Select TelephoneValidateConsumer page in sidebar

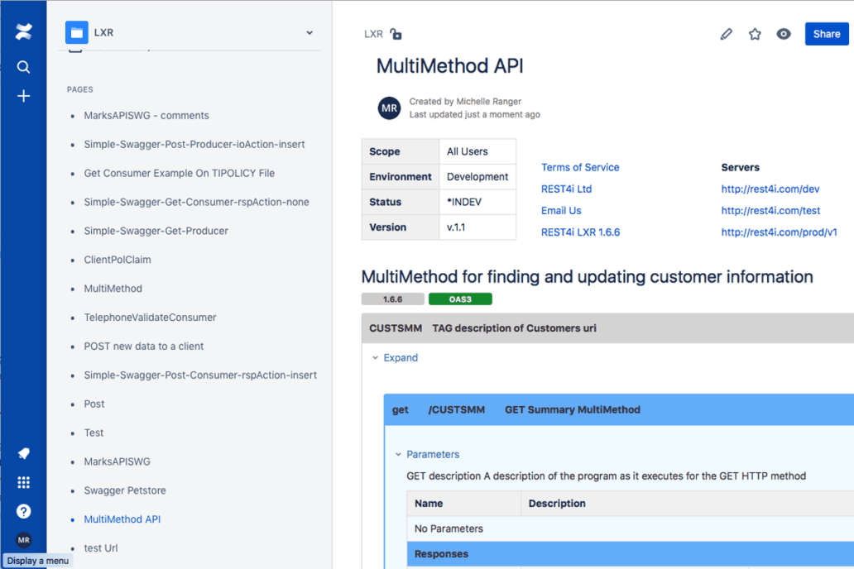click(x=150, y=318)
